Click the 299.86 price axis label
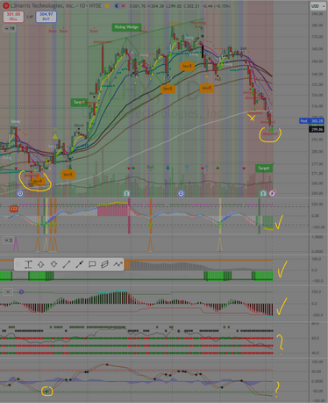Screen dimensions: 328x403 click(317, 129)
